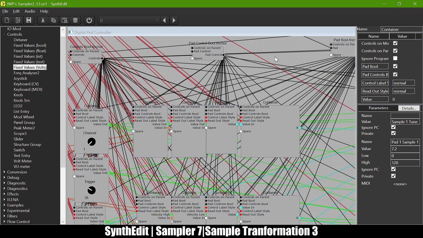Edit High value 120 field

tap(405, 163)
